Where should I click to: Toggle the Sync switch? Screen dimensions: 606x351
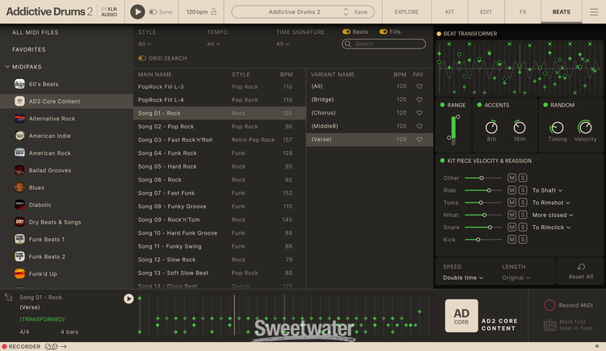(x=153, y=12)
